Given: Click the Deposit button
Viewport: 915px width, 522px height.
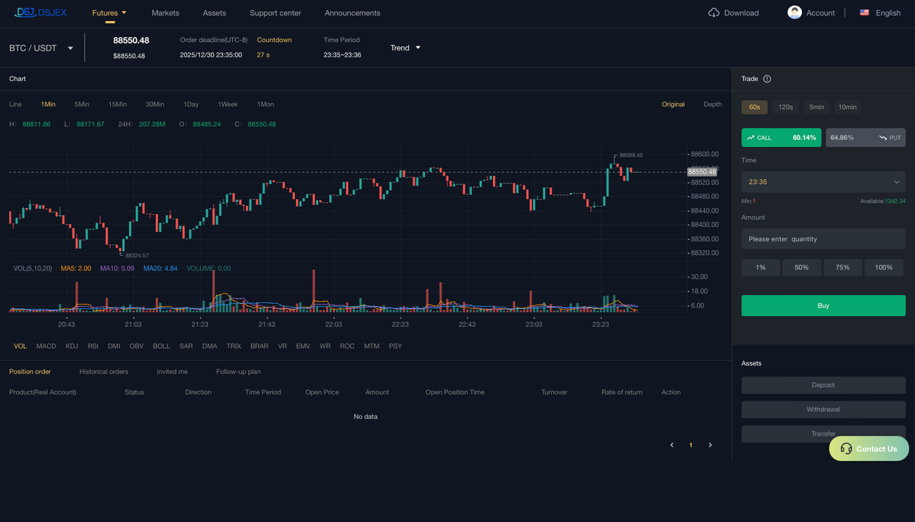Looking at the screenshot, I should point(823,385).
